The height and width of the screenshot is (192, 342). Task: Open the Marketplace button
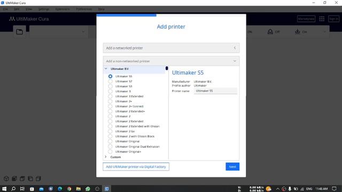306,19
